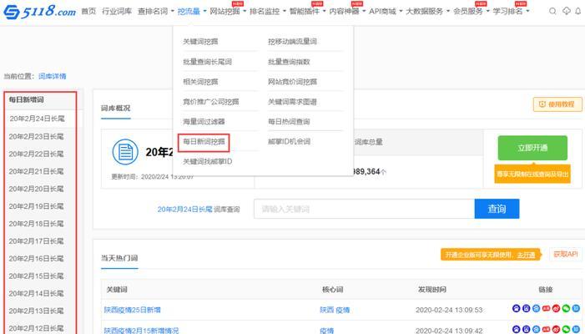This screenshot has height=334, width=585.
Task: Switch to the 词库概况 tab
Action: click(x=116, y=109)
